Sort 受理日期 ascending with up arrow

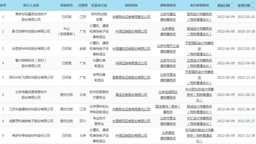point(252,4)
